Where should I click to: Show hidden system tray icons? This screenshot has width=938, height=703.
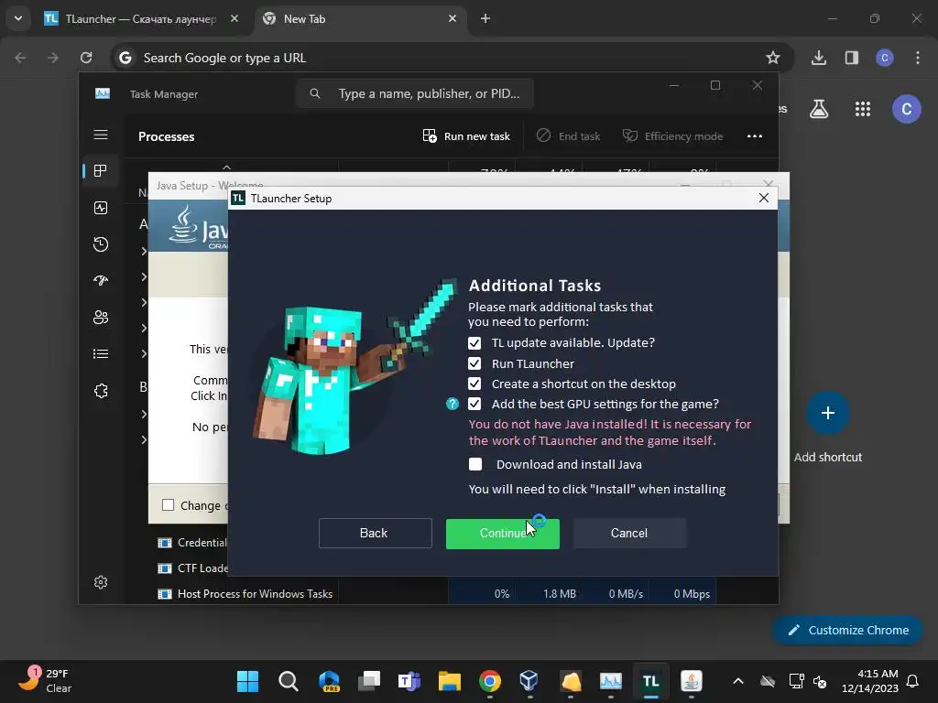click(x=738, y=681)
